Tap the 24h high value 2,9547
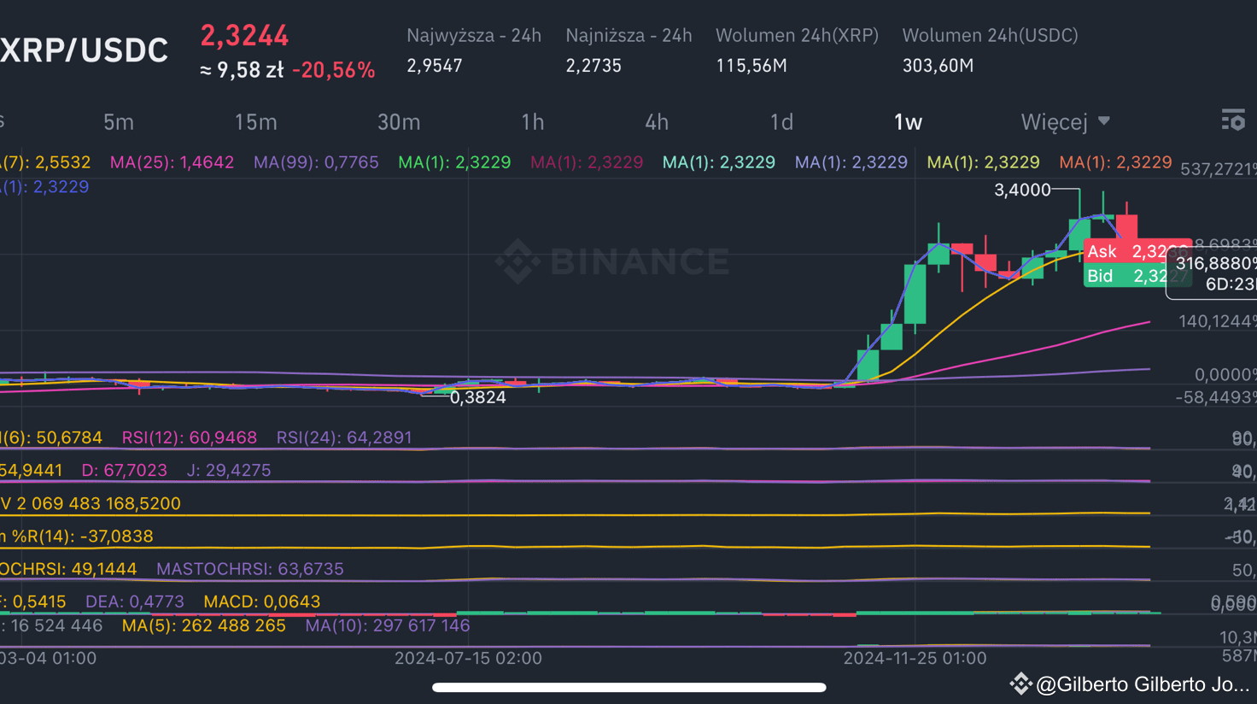1257x704 pixels. point(435,66)
